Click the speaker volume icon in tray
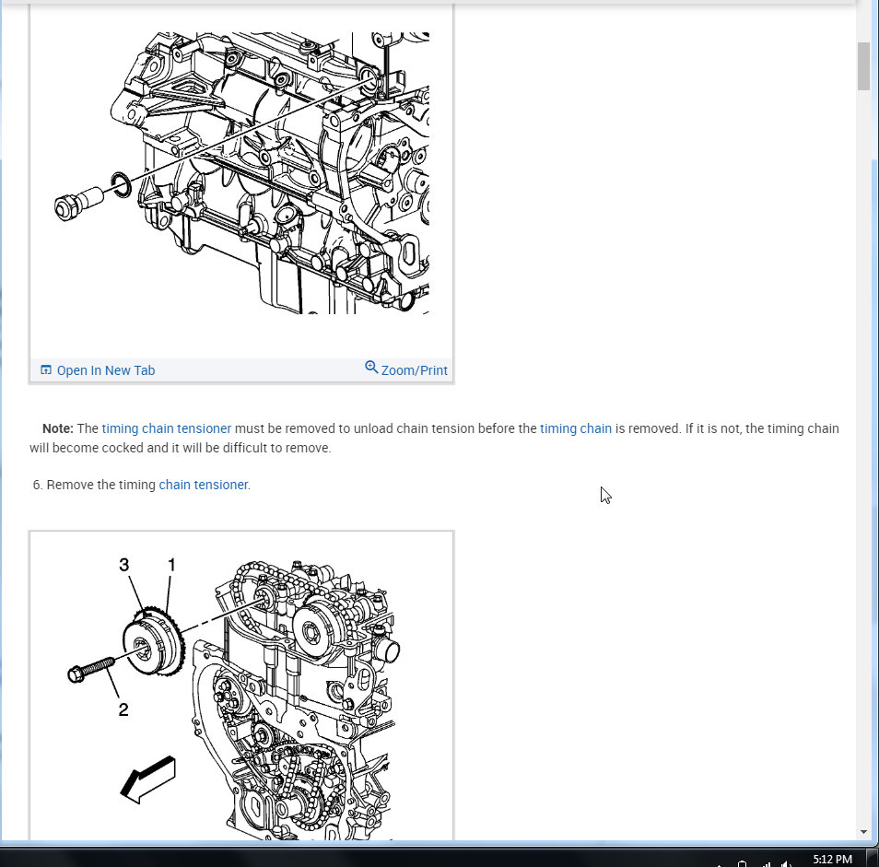The image size is (879, 867). click(788, 861)
